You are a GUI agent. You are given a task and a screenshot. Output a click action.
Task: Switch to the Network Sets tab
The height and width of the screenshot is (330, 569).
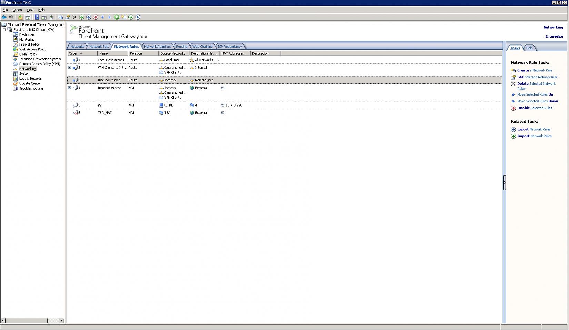click(99, 47)
